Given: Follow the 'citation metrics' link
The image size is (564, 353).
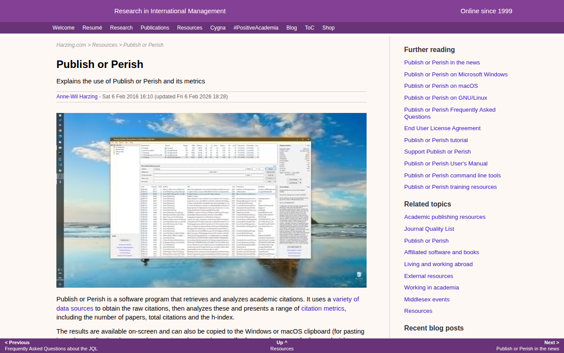Looking at the screenshot, I should [x=323, y=308].
